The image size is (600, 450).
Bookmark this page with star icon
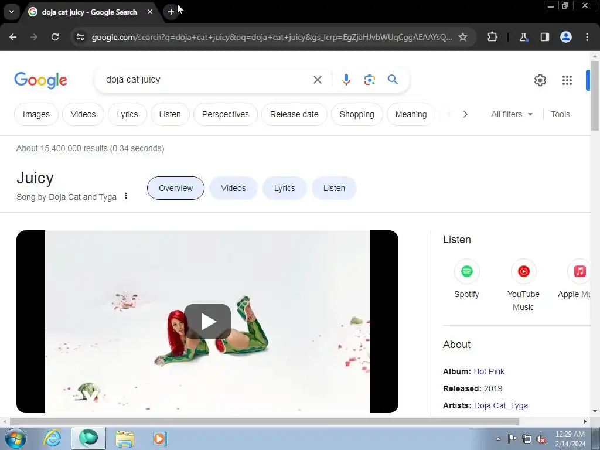coord(463,37)
